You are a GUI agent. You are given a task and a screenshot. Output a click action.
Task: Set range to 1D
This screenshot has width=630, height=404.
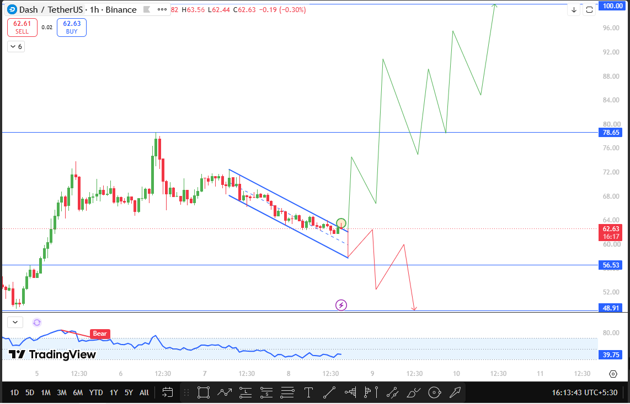[x=14, y=393]
